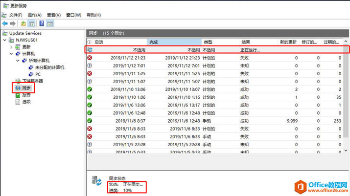
Task: Click success icon for 2019/11/10 1:06 sync
Action: (x=90, y=97)
